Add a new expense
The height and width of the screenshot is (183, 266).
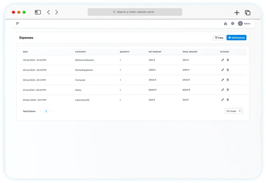coord(236,38)
